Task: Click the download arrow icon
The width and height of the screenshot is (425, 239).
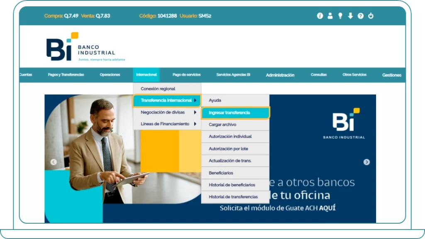Action: pyautogui.click(x=351, y=16)
